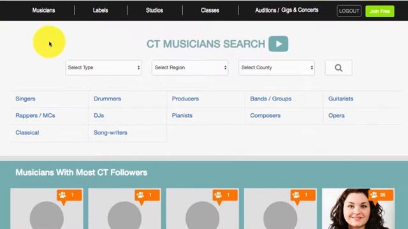Click the LOGOUT button
The image size is (408, 229).
tap(349, 11)
